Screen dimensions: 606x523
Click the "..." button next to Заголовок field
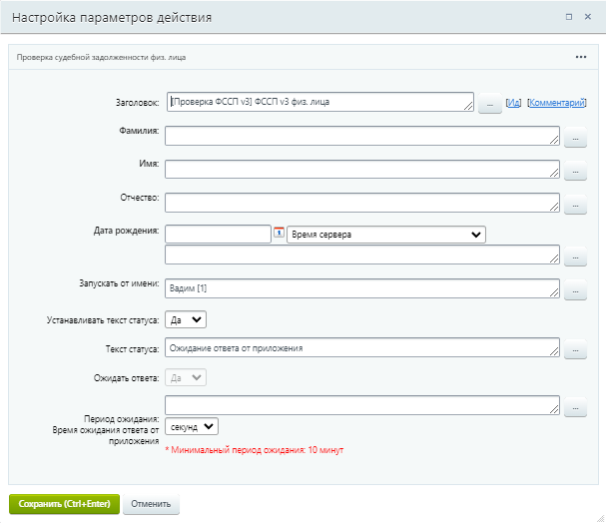(489, 104)
